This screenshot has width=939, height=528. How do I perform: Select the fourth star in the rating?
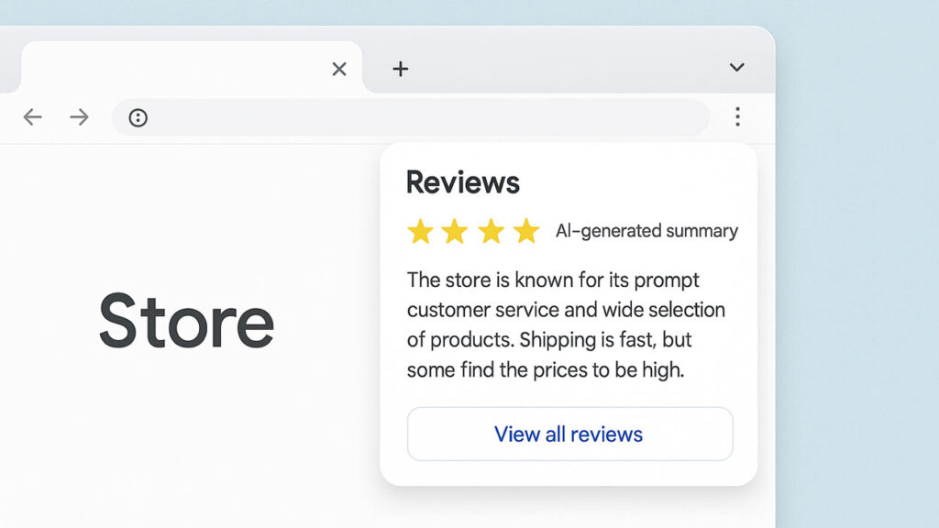click(525, 231)
